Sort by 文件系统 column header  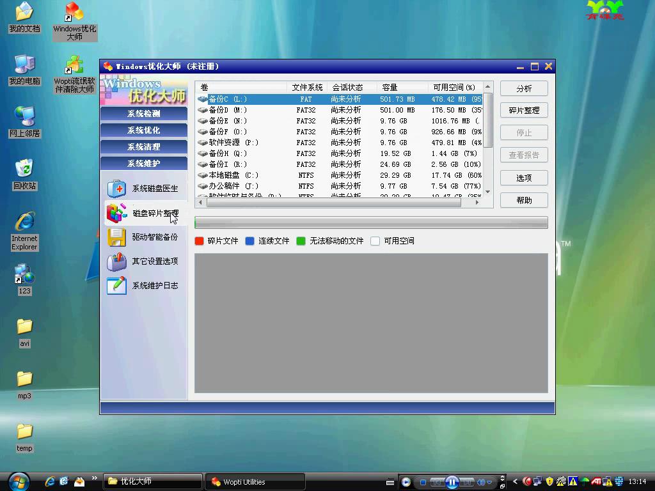tap(307, 87)
